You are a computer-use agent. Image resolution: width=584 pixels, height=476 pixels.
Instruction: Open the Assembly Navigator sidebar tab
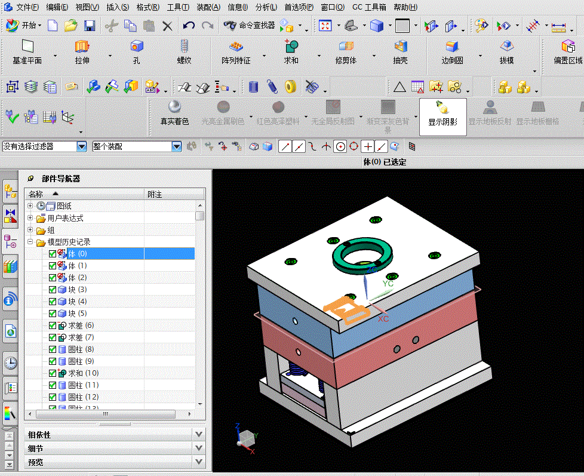point(10,192)
